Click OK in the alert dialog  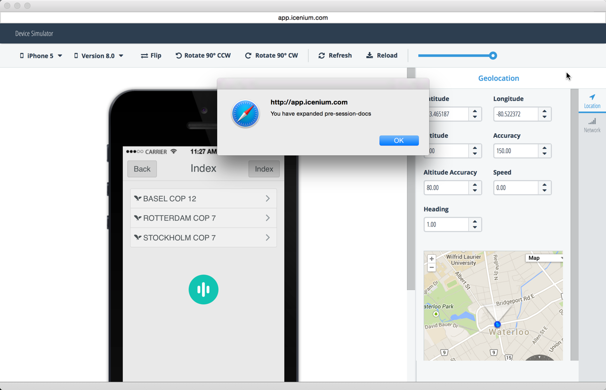click(399, 140)
